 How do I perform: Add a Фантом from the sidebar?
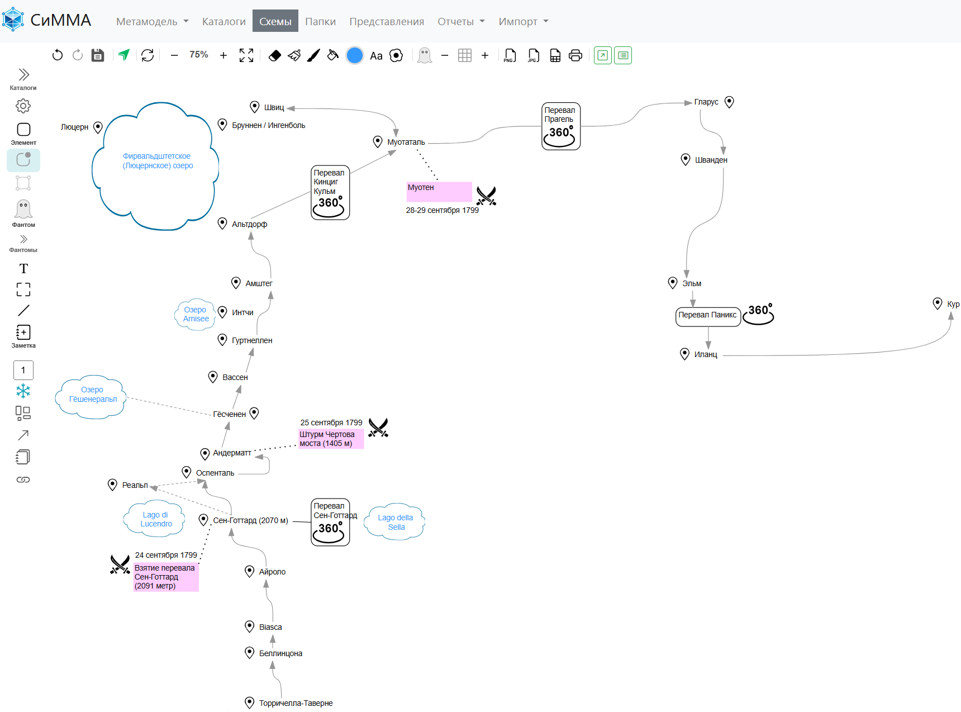(x=23, y=213)
